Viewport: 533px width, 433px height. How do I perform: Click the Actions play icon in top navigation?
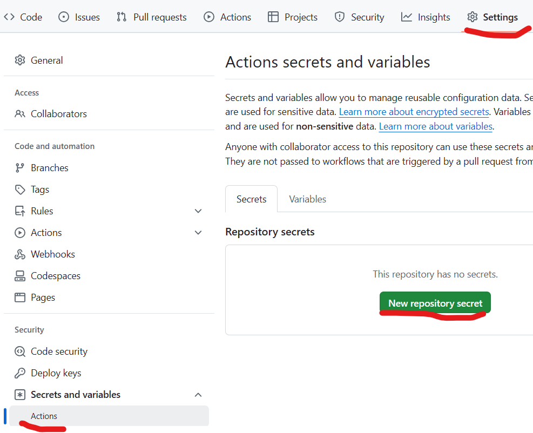coord(208,17)
